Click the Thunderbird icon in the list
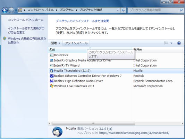Screen dimensions: 185x139 52,71
